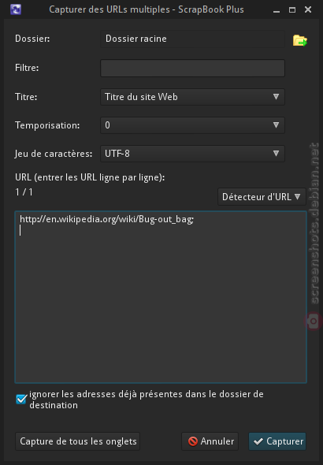The image size is (323, 465).
Task: Expand the Temporisation dropdown
Action: [x=192, y=125]
